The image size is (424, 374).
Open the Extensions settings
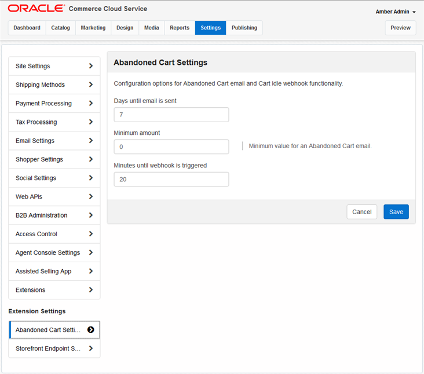[54, 289]
